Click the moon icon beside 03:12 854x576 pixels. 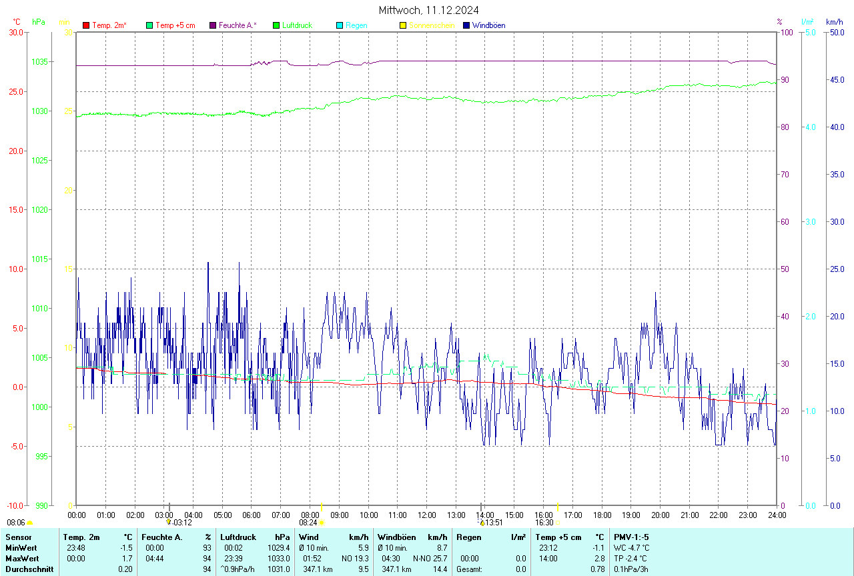click(x=169, y=523)
